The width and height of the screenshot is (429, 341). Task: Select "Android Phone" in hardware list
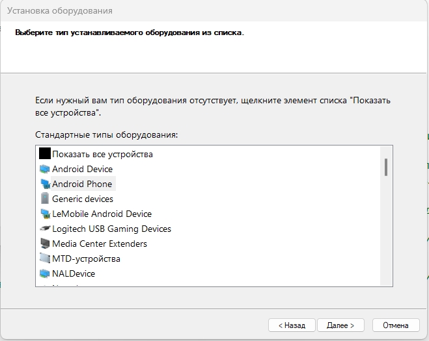(82, 184)
